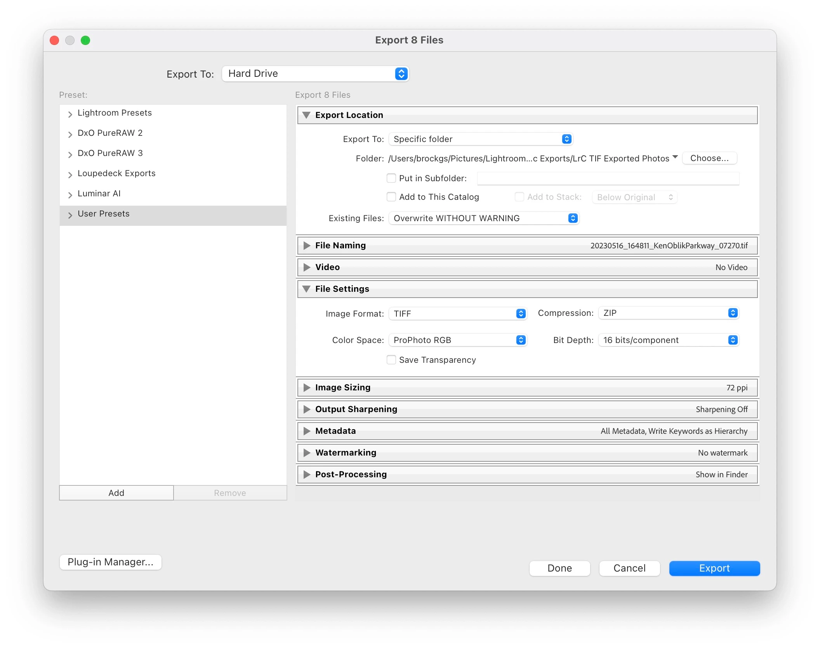Open the Color Space ProPhoto RGB dropdown
The image size is (820, 648).
pos(457,340)
